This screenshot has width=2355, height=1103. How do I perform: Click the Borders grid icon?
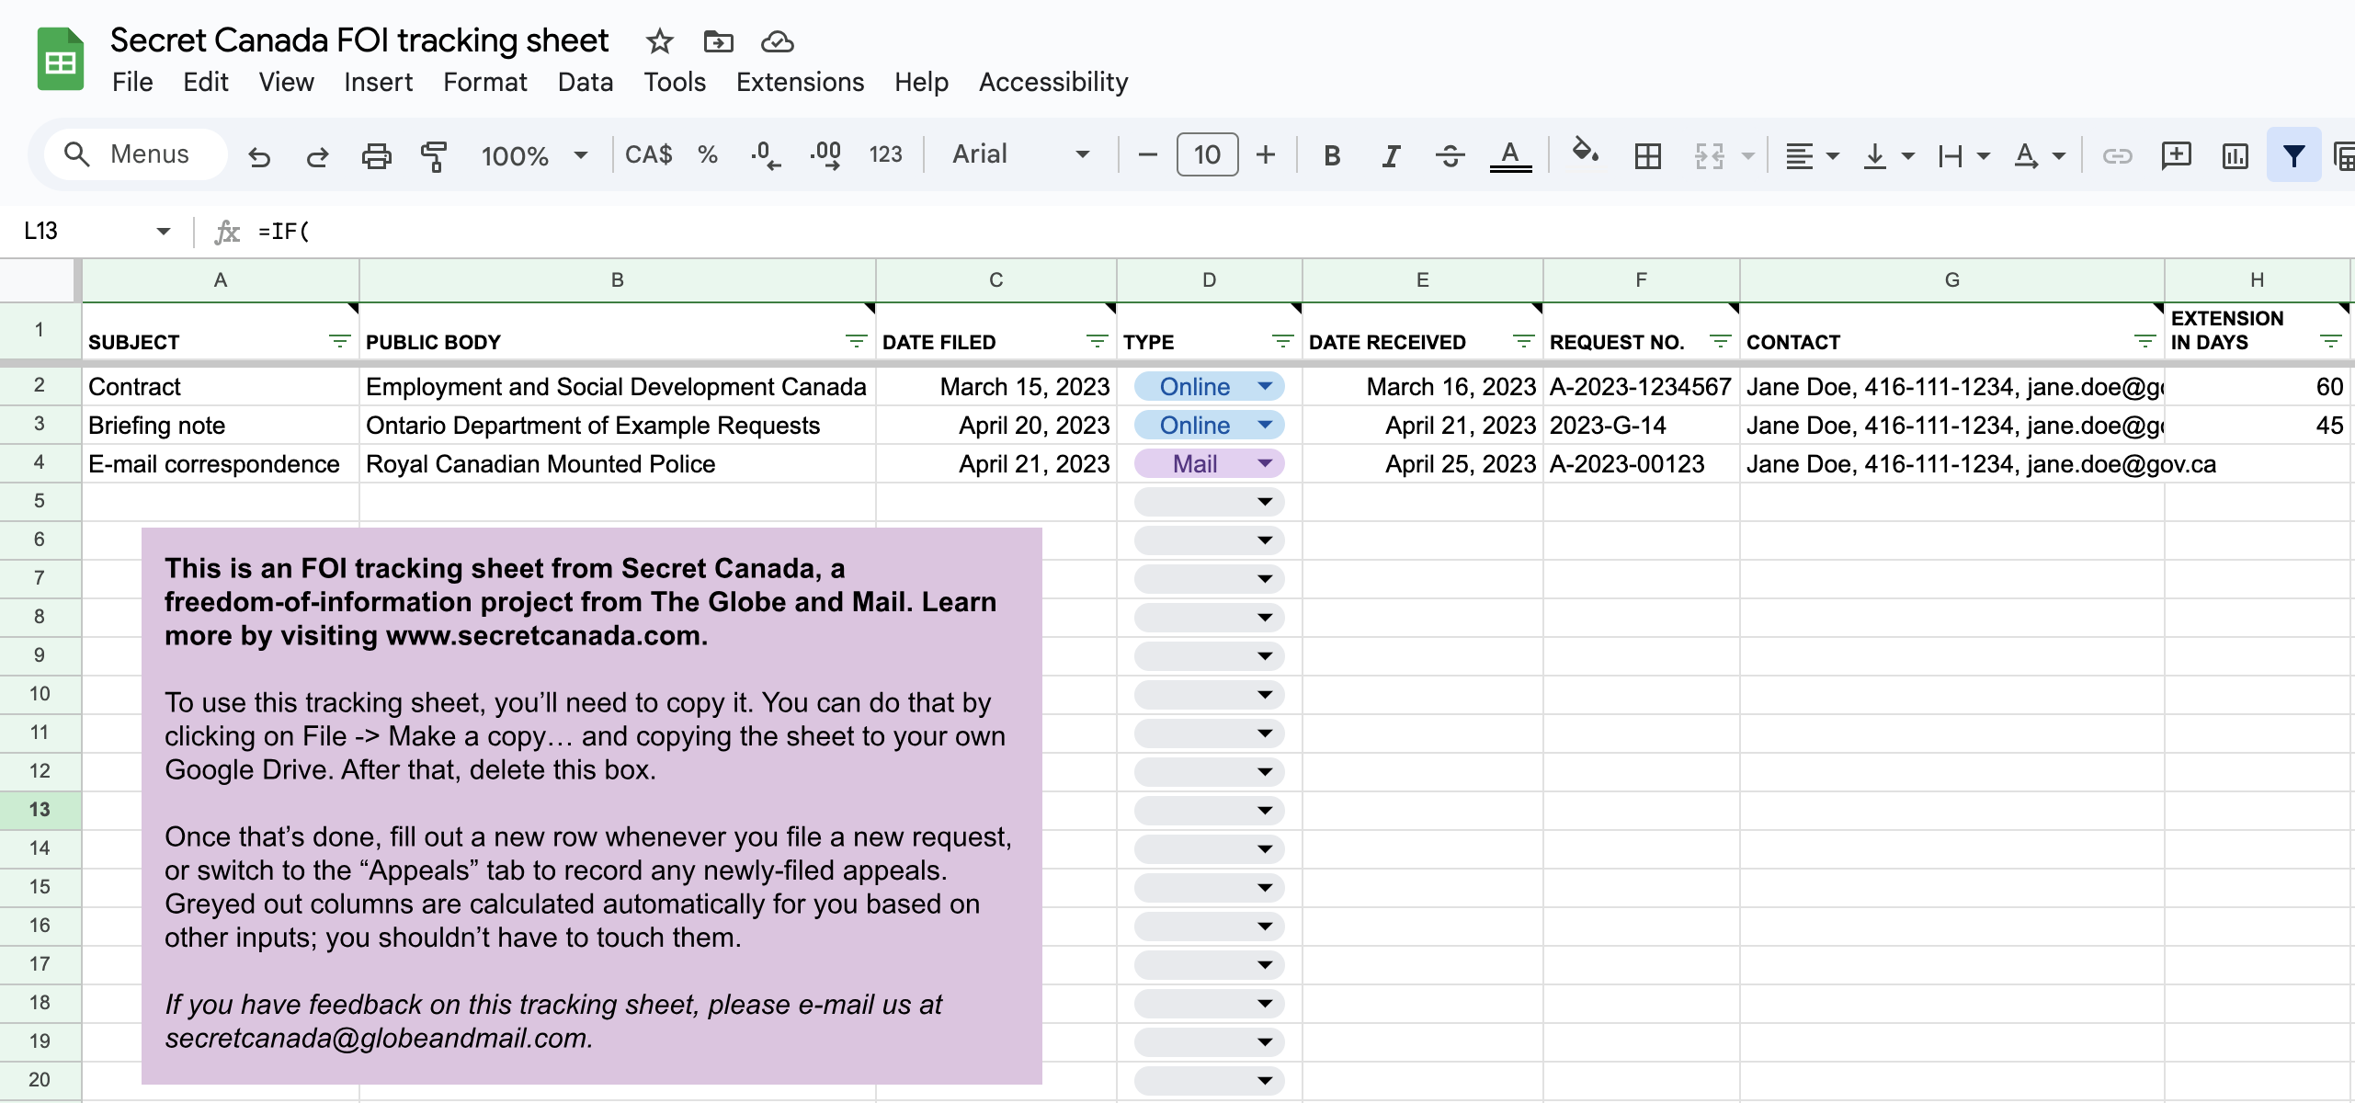[1647, 156]
